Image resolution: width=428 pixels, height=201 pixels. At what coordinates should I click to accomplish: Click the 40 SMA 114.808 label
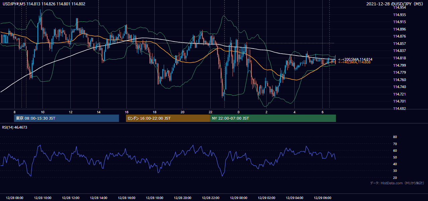(354, 62)
